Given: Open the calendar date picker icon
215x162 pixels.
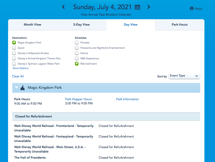Looking at the screenshot, I should click(x=137, y=7).
